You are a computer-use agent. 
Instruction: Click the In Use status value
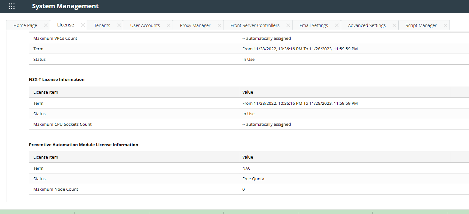(248, 114)
